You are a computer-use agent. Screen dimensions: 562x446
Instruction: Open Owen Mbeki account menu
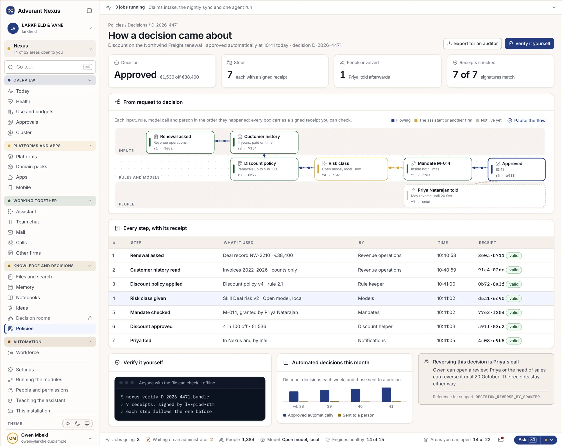[50, 438]
